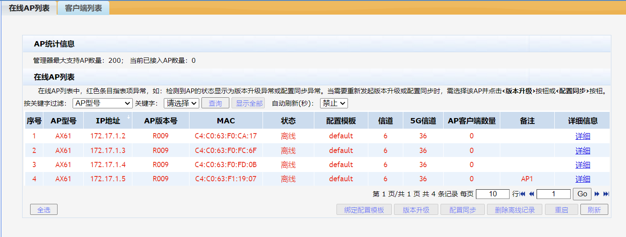Select MAC cell C4:C0:63:F0:FC:6F

coord(226,150)
